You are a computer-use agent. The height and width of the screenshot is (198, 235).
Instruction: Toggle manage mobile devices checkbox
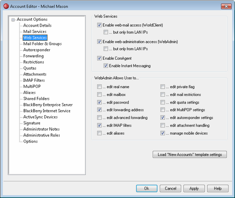163,133
